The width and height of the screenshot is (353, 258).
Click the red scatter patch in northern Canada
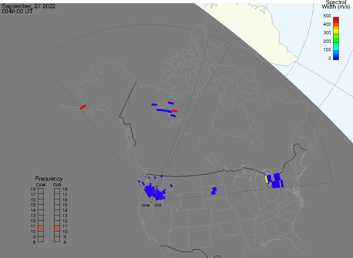click(x=175, y=111)
